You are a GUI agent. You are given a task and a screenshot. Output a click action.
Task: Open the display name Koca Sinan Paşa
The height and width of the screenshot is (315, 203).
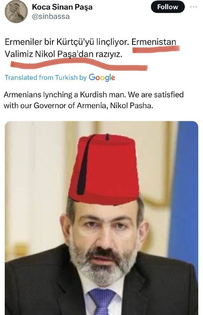(62, 7)
